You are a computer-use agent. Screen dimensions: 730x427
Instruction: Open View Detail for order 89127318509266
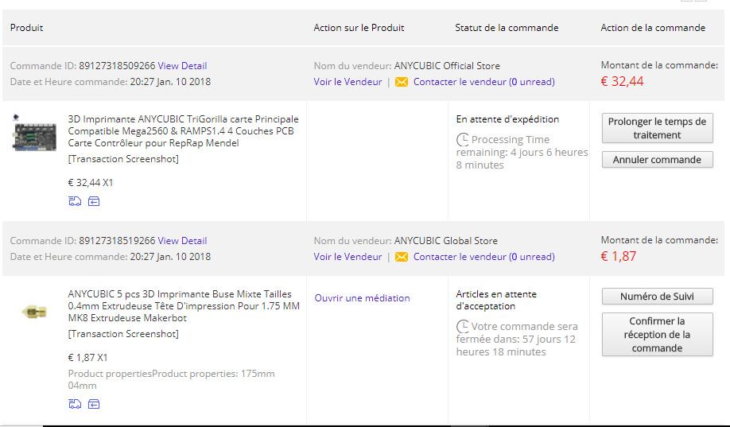tap(182, 66)
